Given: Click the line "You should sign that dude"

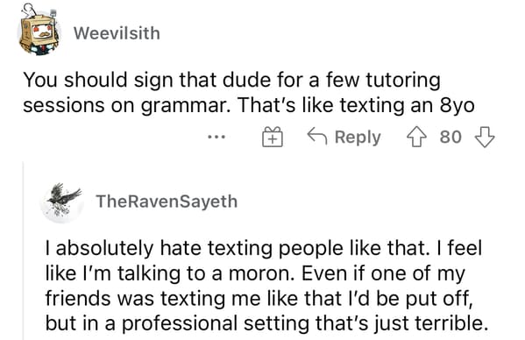Looking at the screenshot, I should point(231,81).
